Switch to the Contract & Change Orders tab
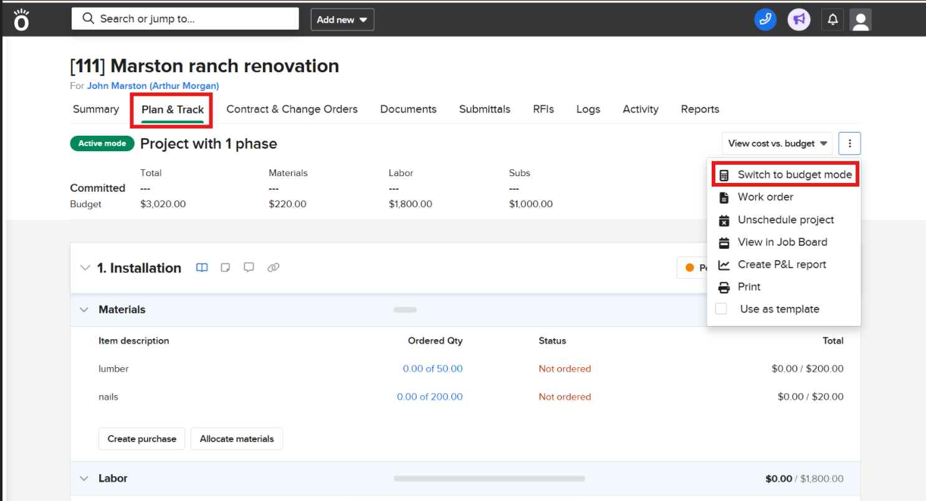 coord(292,110)
